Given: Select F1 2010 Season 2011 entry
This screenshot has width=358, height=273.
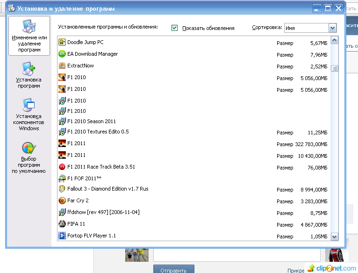Looking at the screenshot, I should (193, 121).
